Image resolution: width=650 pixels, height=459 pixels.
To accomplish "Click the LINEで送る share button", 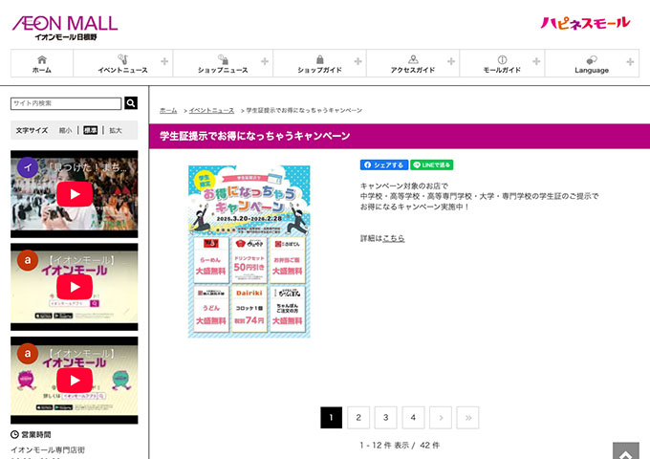I will pyautogui.click(x=431, y=164).
